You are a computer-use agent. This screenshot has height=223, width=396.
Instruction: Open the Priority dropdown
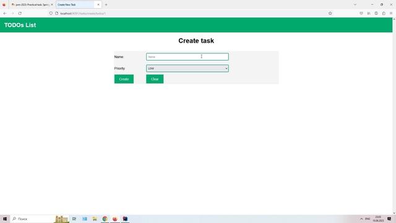187,68
